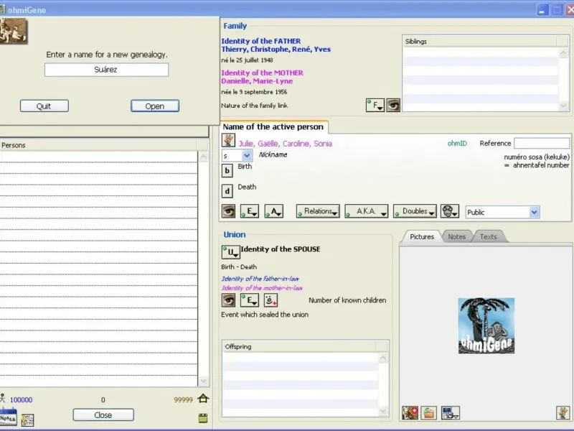
Task: Expand the Public privacy combo box
Action: (x=534, y=212)
